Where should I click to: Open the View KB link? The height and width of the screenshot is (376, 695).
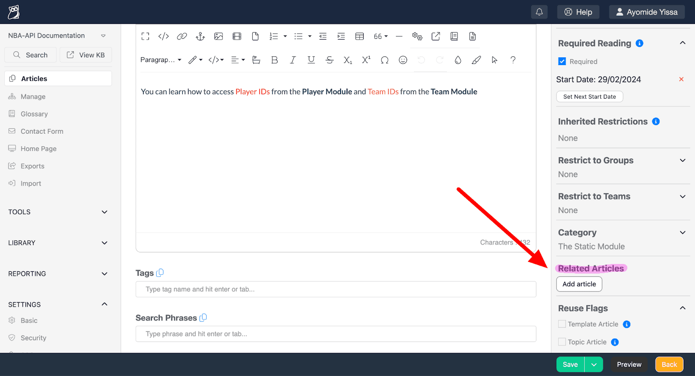click(86, 55)
